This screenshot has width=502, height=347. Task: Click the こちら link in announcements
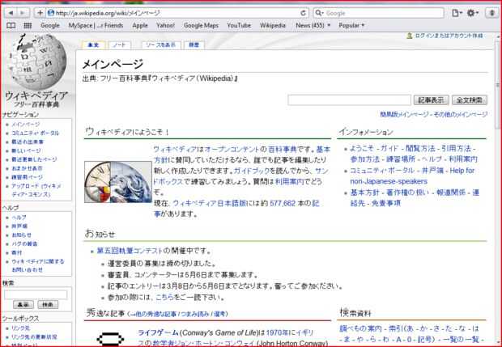point(164,297)
